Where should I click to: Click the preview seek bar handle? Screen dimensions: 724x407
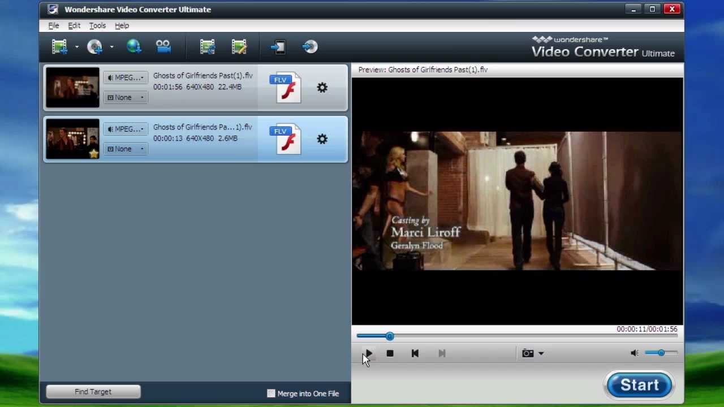click(390, 336)
